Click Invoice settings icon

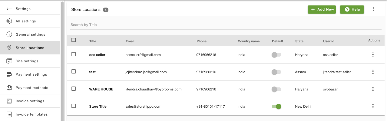click(x=9, y=101)
